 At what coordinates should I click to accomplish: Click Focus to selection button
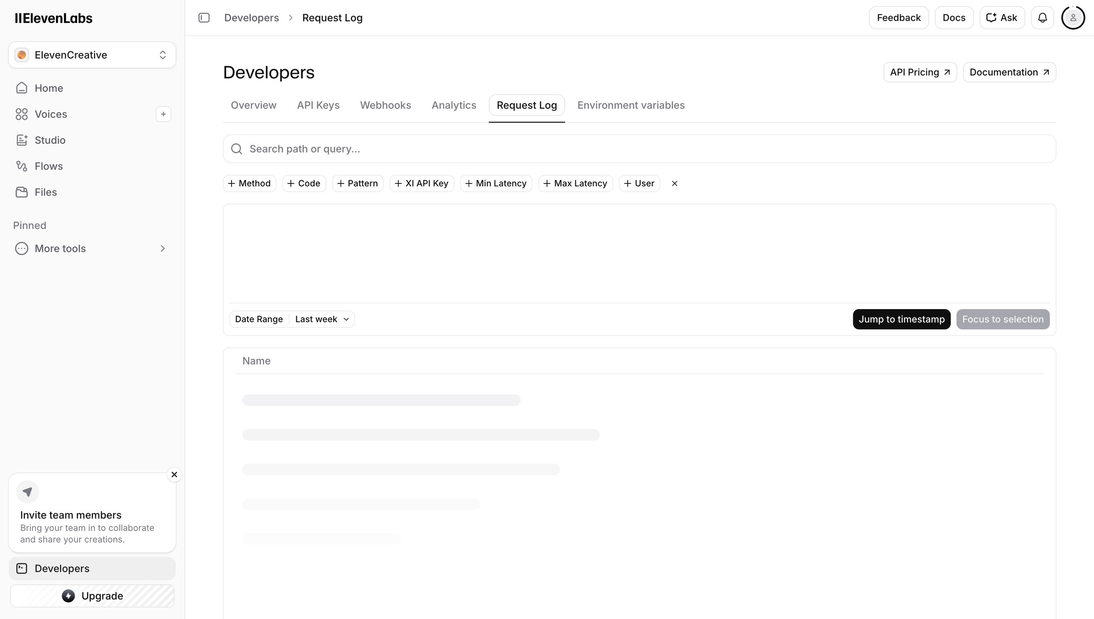1003,319
